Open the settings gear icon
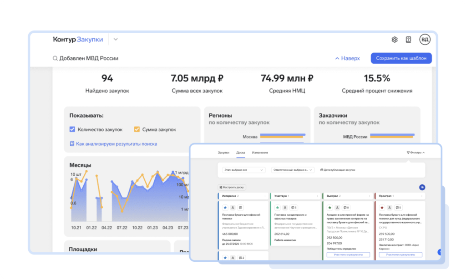The width and height of the screenshot is (466, 280). [x=395, y=40]
